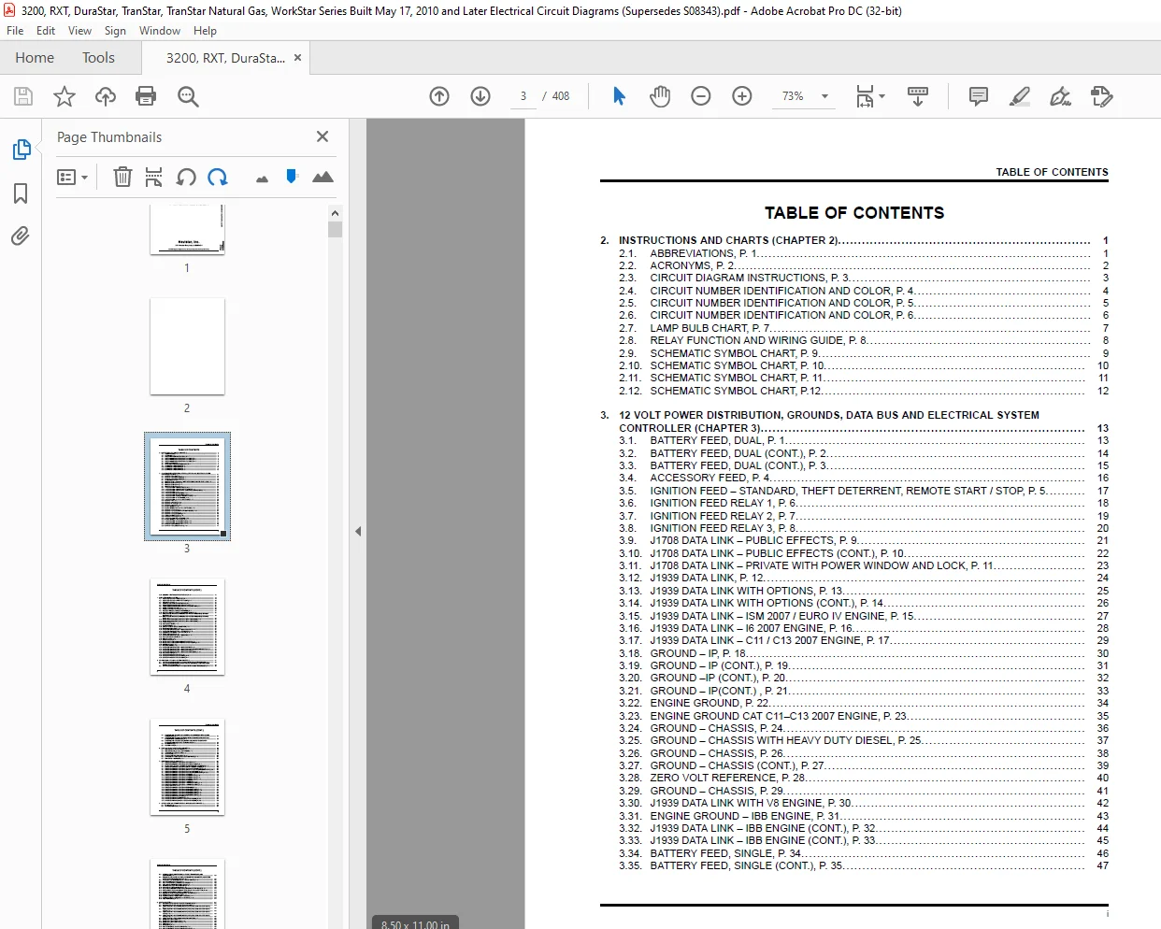Print the document with the printer icon
The image size is (1161, 929).
(x=146, y=96)
